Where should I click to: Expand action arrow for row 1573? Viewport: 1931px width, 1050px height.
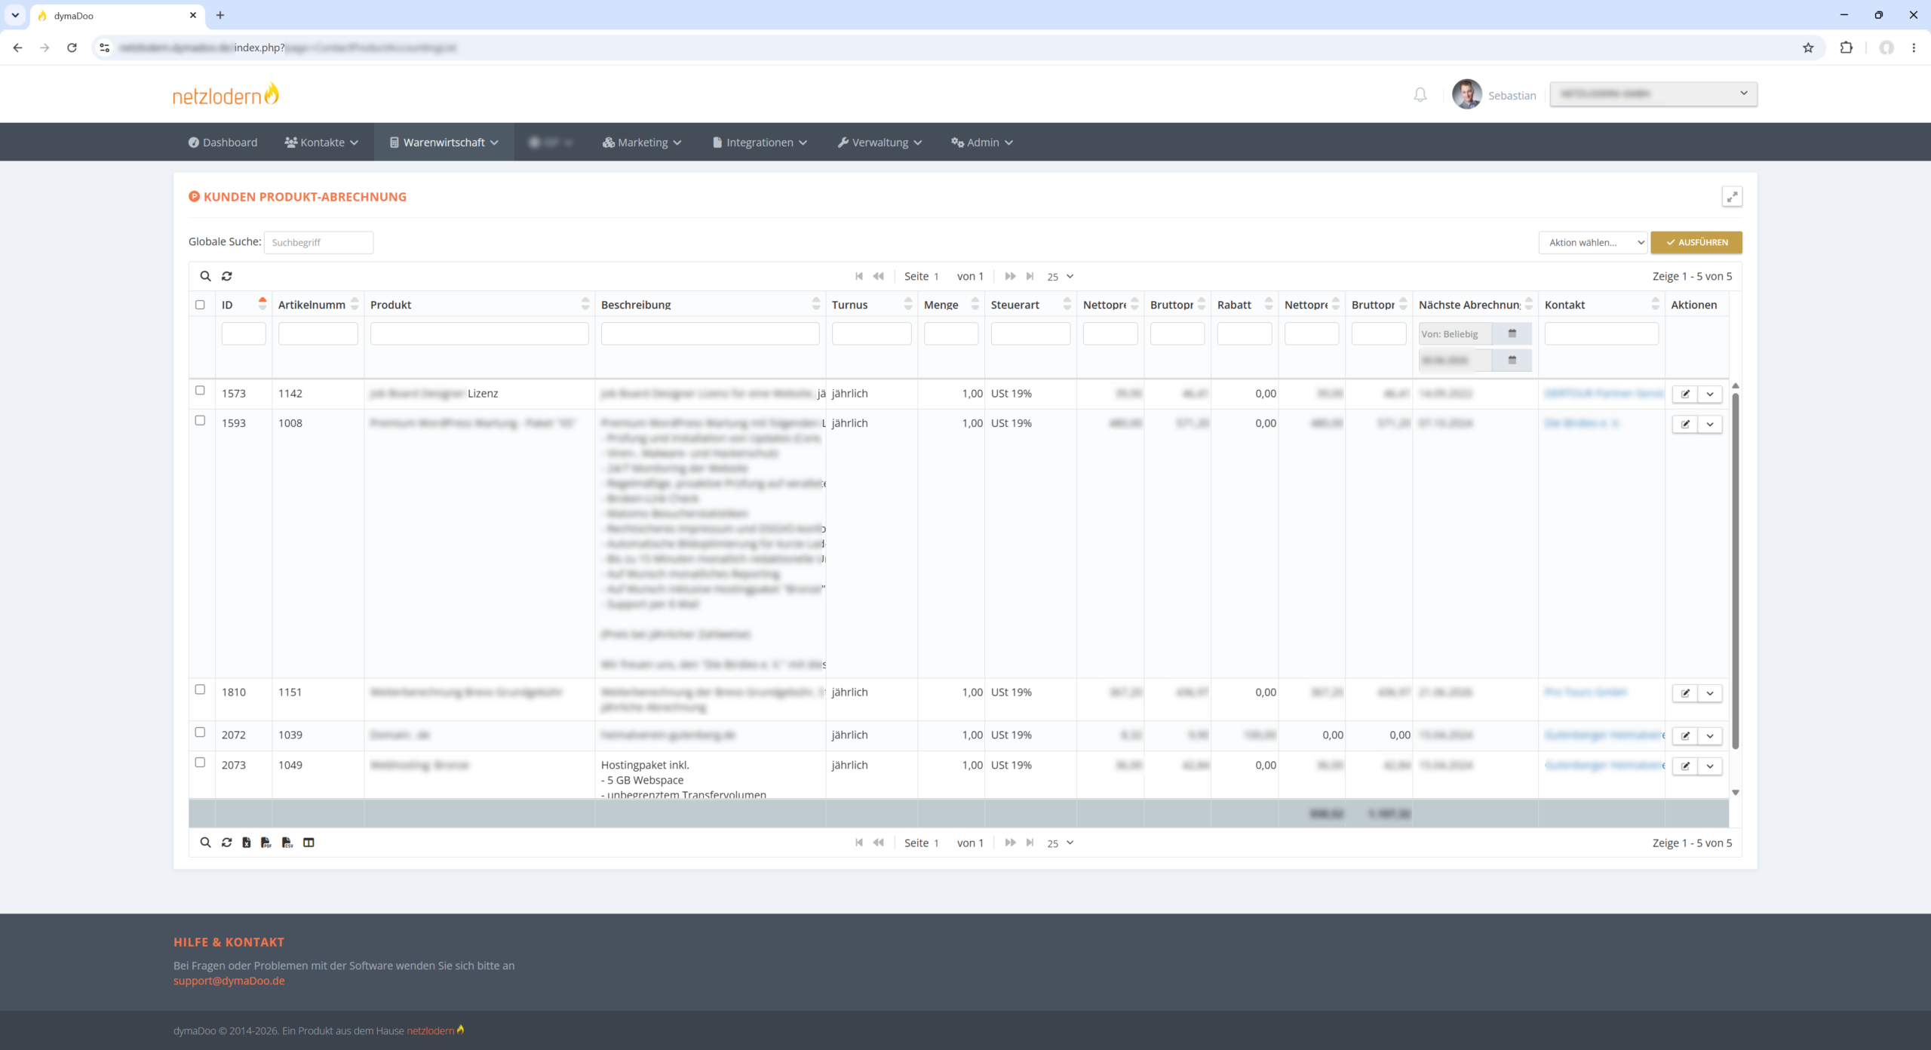pos(1710,394)
